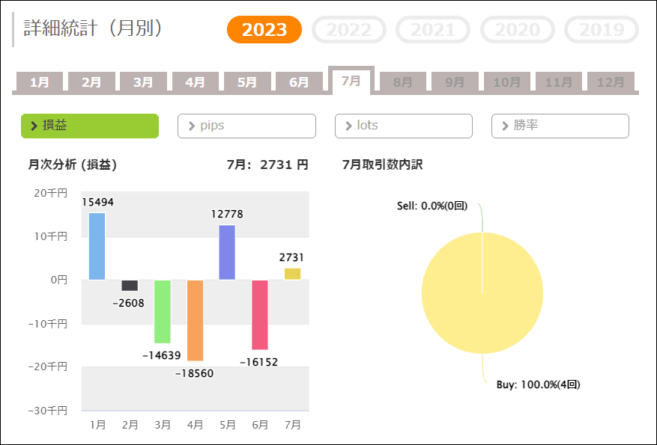Select the 6月 month tab
The width and height of the screenshot is (657, 445).
[x=299, y=82]
